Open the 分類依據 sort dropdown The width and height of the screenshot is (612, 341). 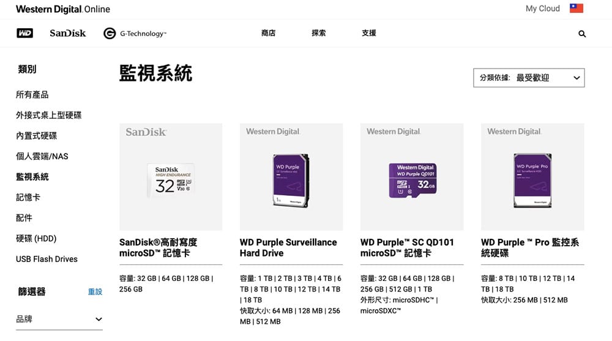coord(529,78)
